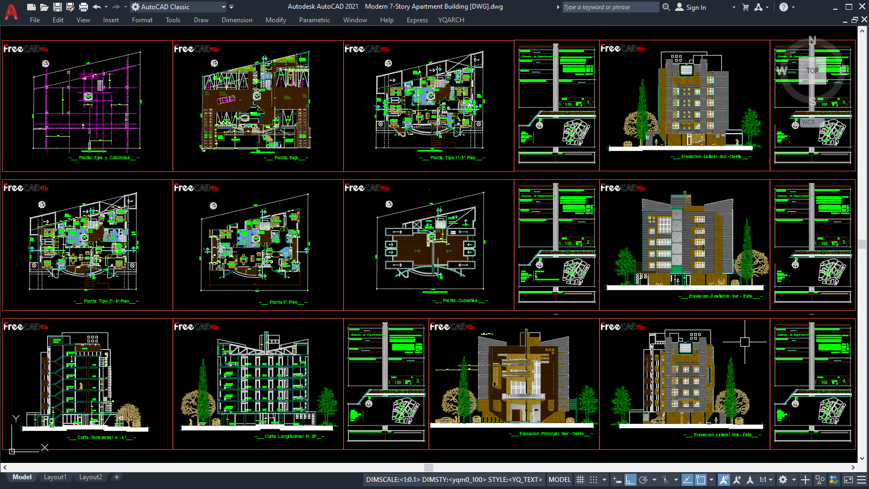The height and width of the screenshot is (489, 869).
Task: Toggle Clean Screen mode
Action: [x=848, y=480]
